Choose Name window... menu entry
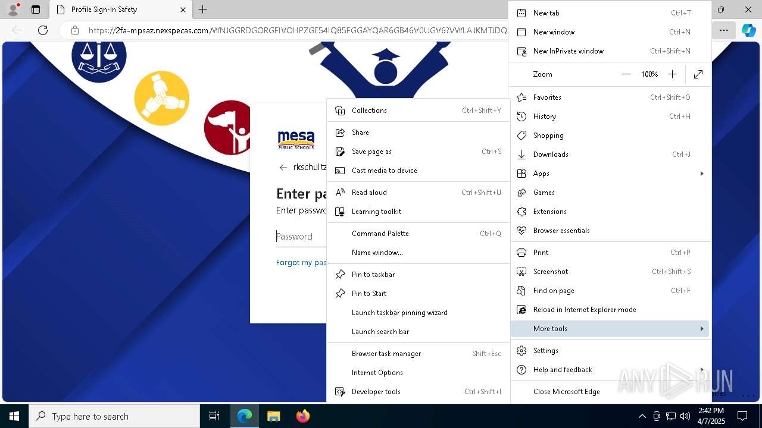This screenshot has height=428, width=762. tap(419, 253)
